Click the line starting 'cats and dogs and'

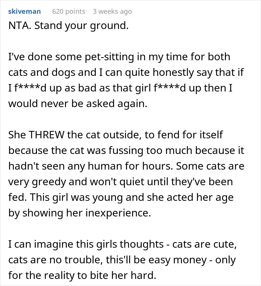pyautogui.click(x=126, y=73)
